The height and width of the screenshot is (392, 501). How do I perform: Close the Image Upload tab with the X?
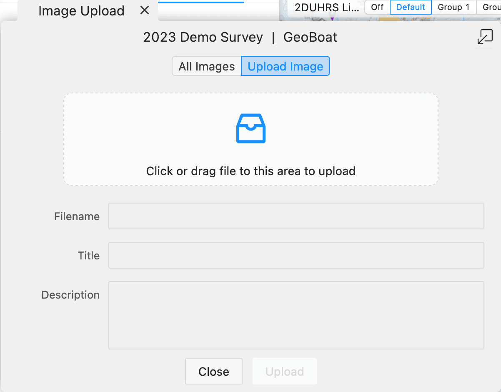tap(145, 10)
